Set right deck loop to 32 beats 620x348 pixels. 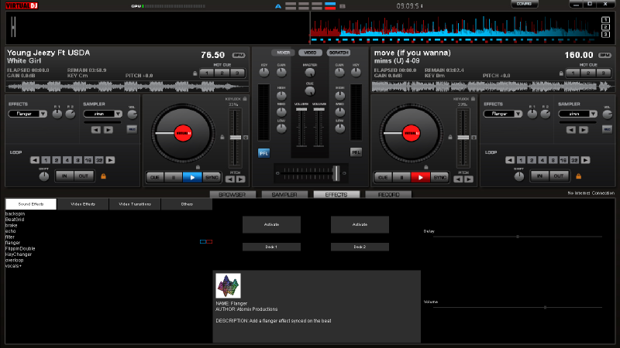[x=574, y=160]
